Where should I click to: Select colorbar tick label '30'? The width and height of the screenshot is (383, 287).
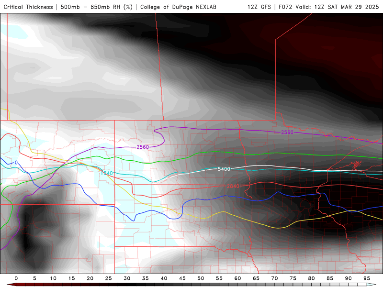[127, 278]
